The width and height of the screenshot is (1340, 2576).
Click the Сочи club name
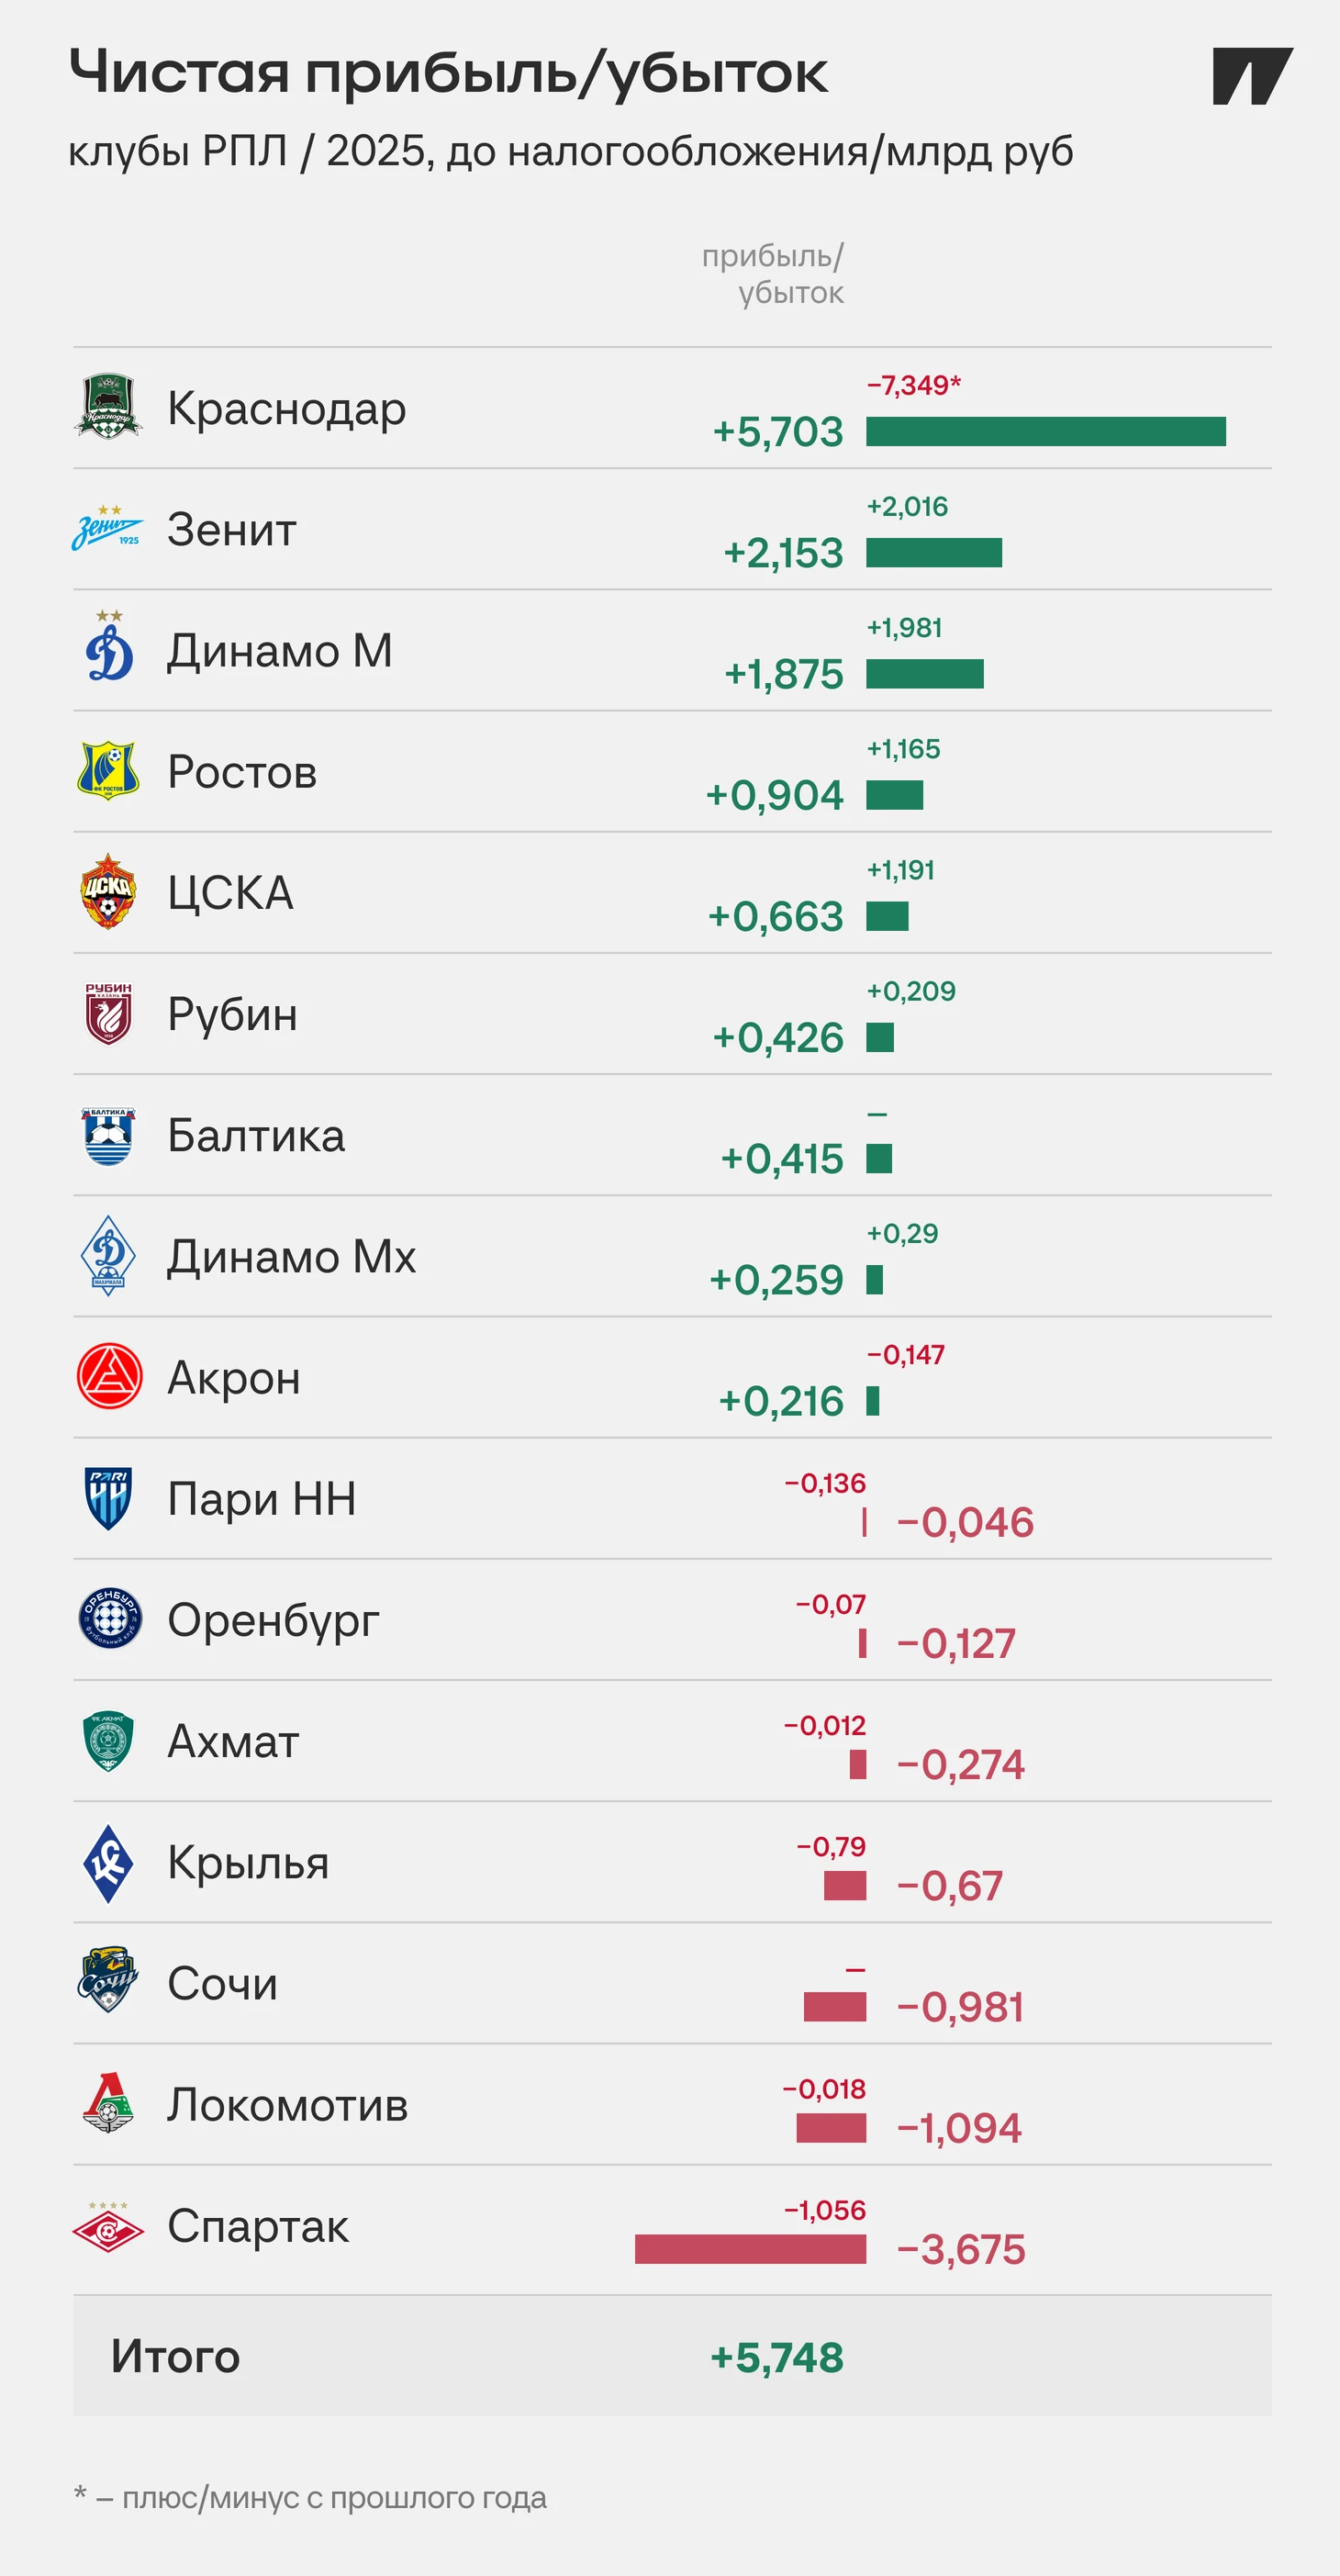coord(222,1983)
